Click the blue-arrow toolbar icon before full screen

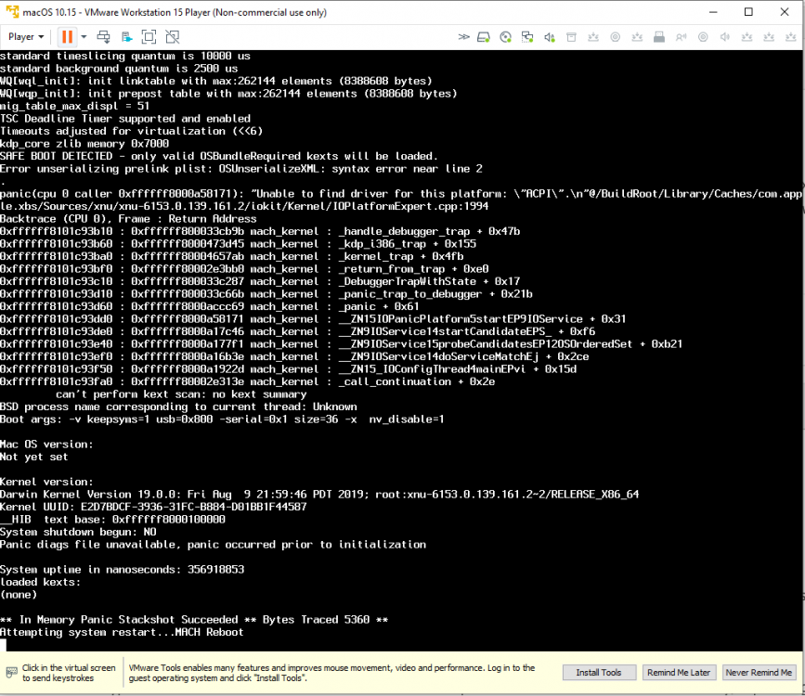click(126, 36)
